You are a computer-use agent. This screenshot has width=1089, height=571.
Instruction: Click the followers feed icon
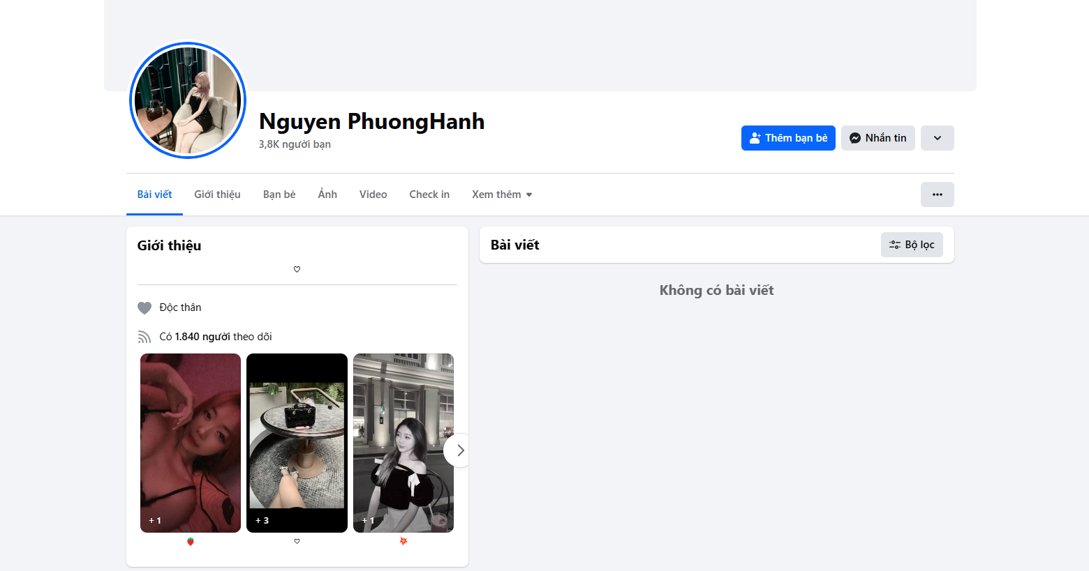[145, 337]
